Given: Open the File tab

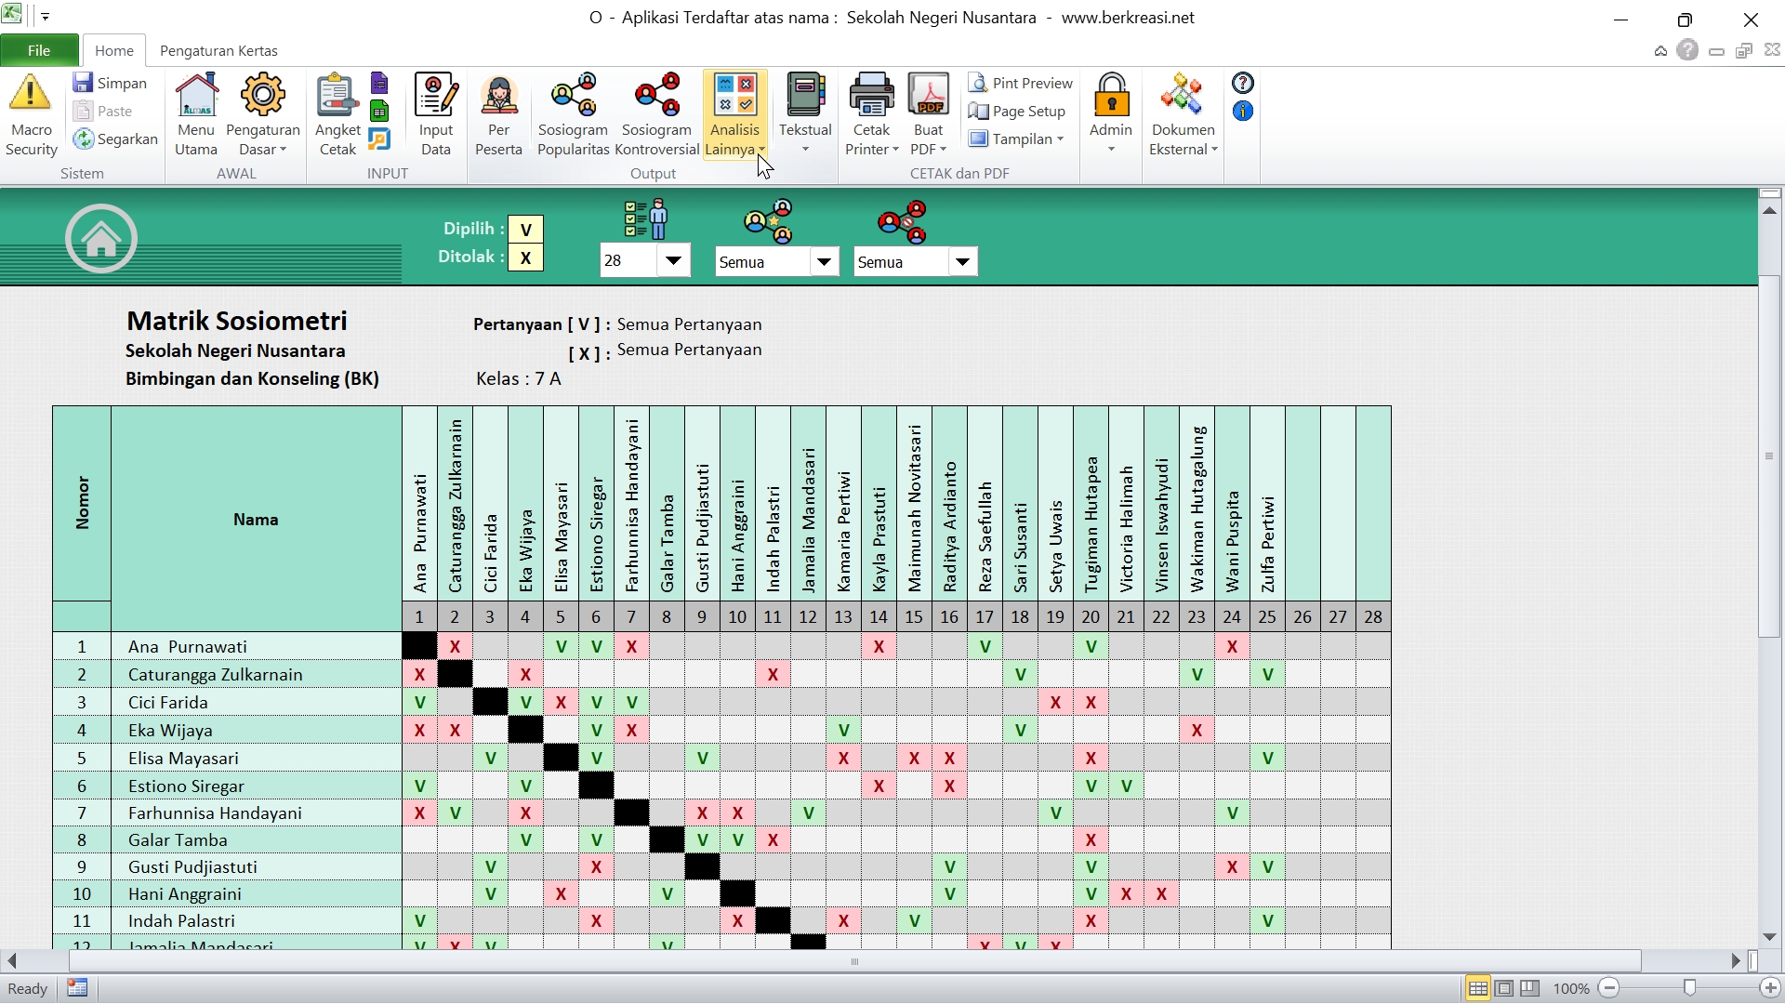Looking at the screenshot, I should coord(39,50).
